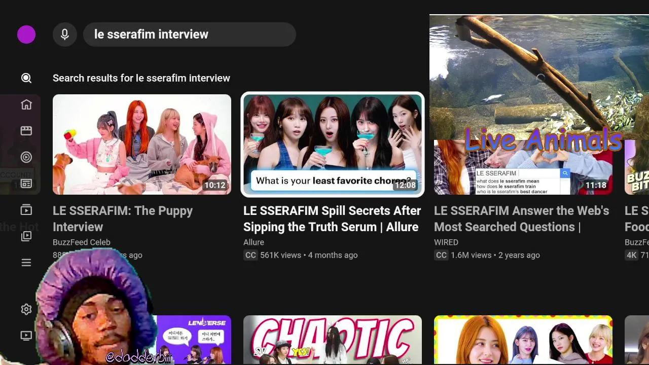
Task: Click Allure channel name
Action: (254, 242)
